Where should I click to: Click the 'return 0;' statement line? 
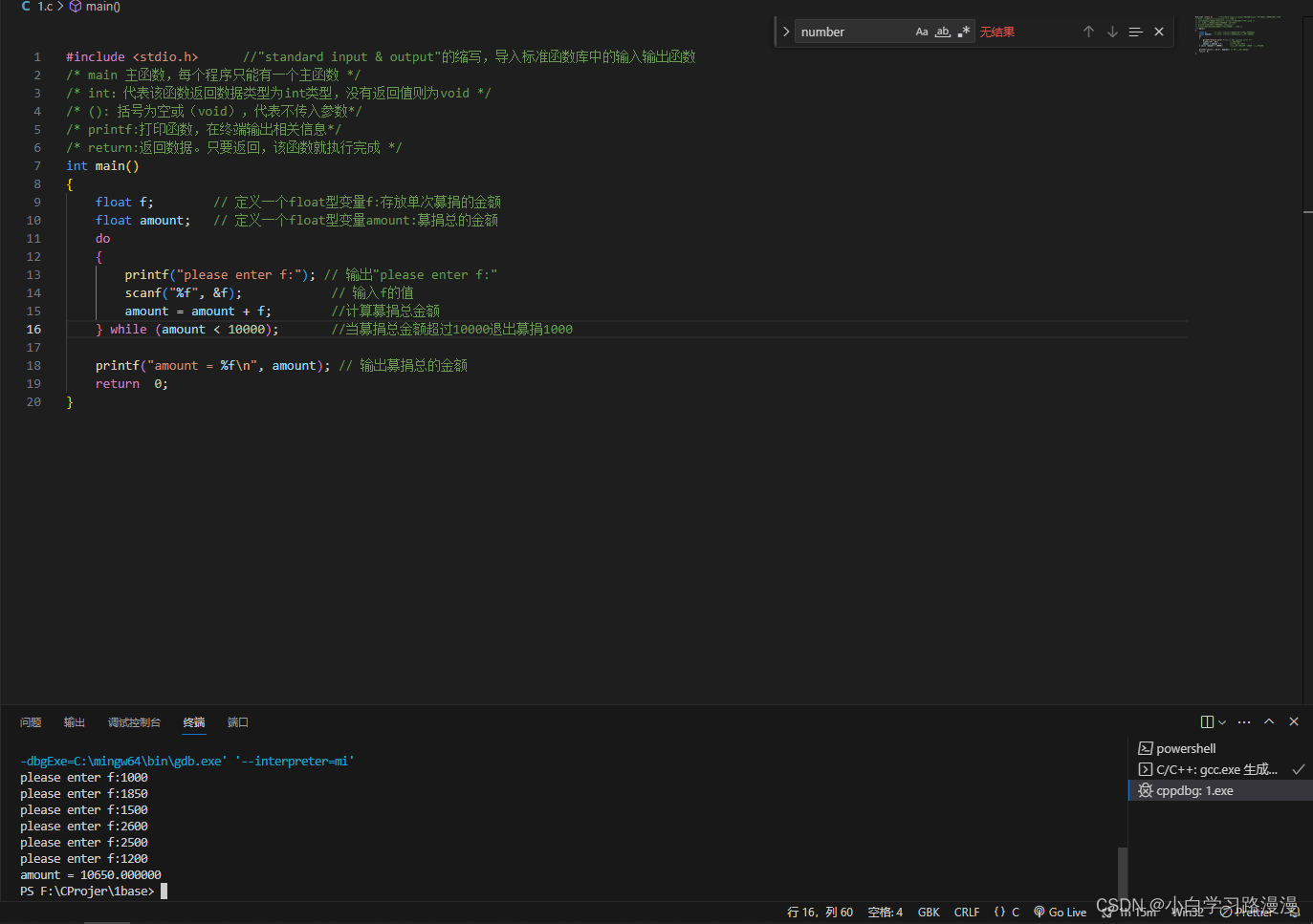[x=132, y=383]
